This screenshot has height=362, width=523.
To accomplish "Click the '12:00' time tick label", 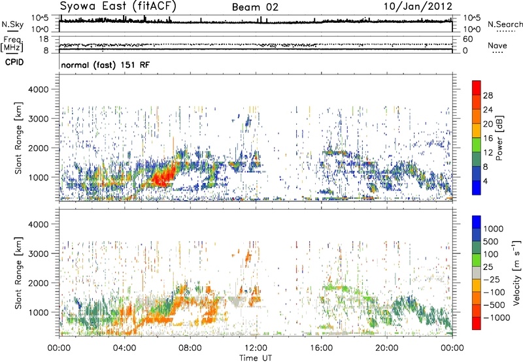I will [x=256, y=348].
